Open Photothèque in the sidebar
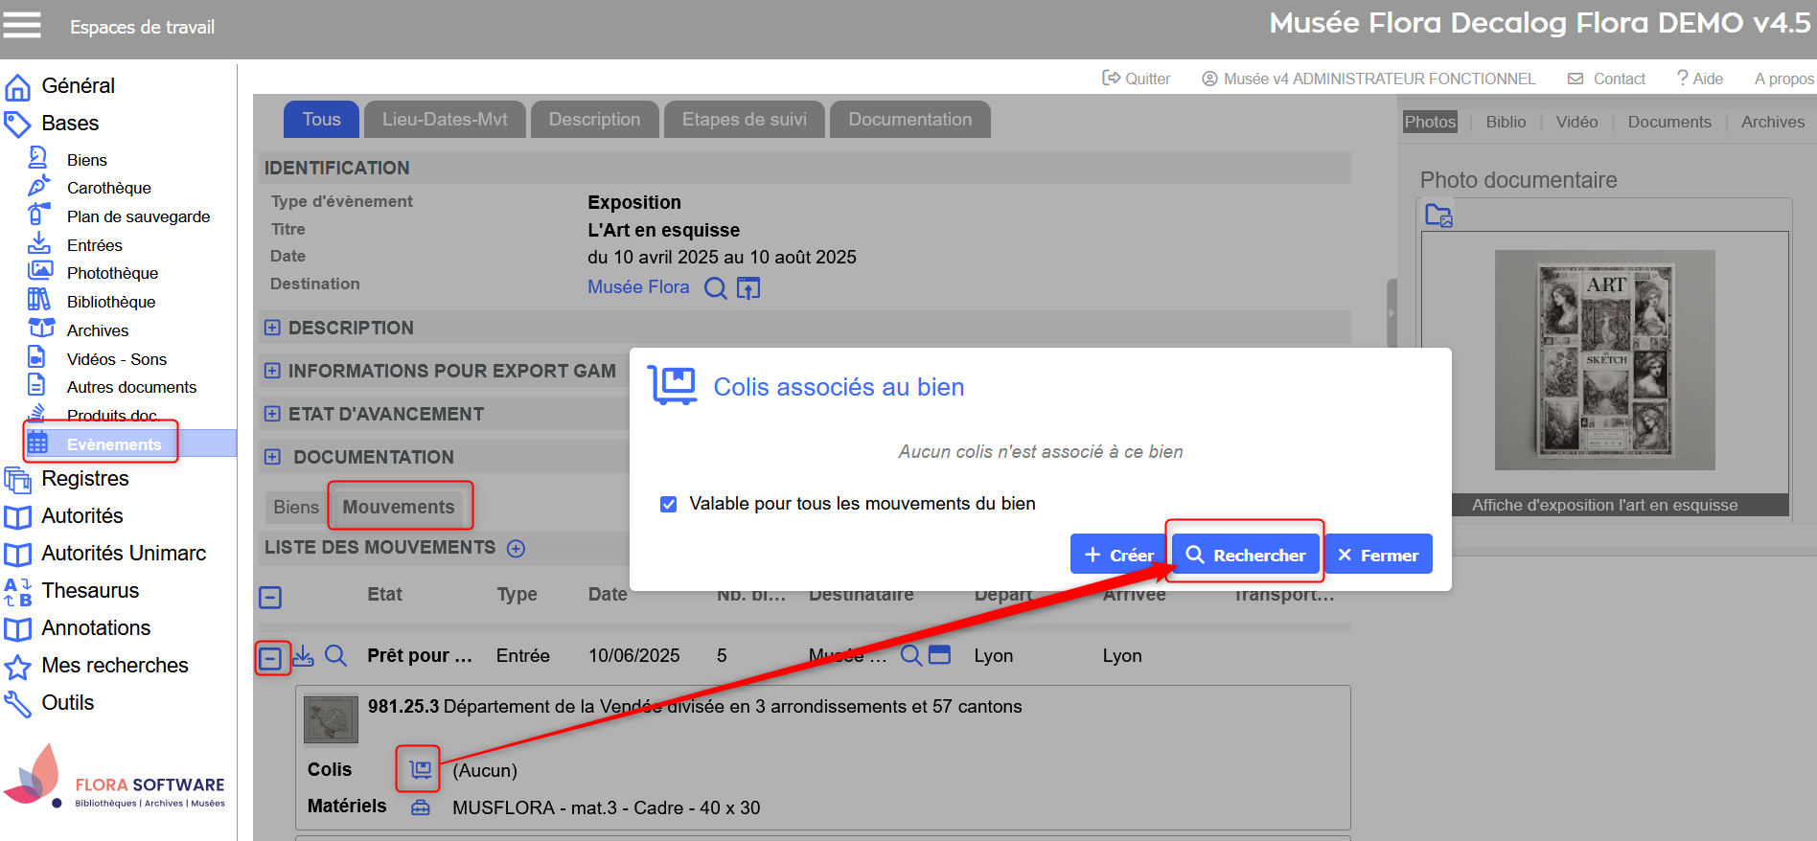1817x841 pixels. pyautogui.click(x=112, y=273)
